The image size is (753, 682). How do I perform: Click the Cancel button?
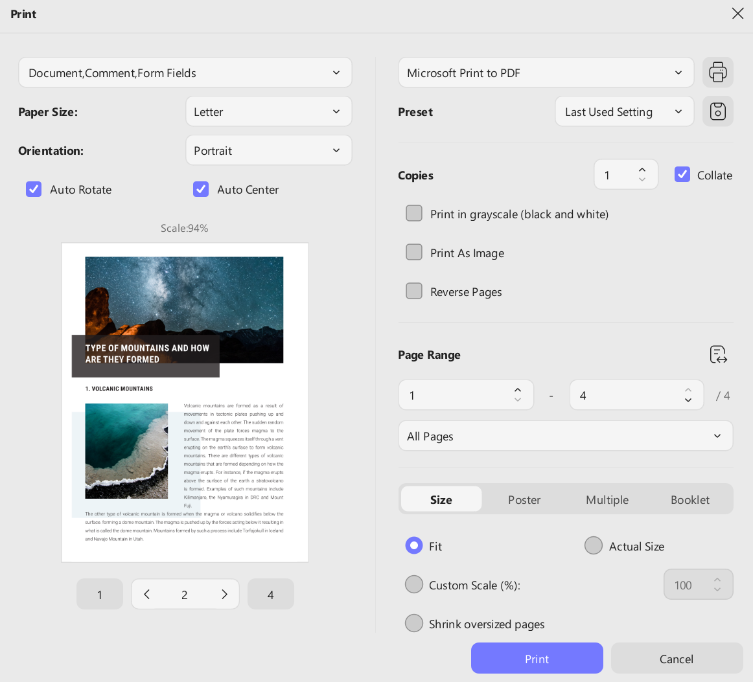676,659
